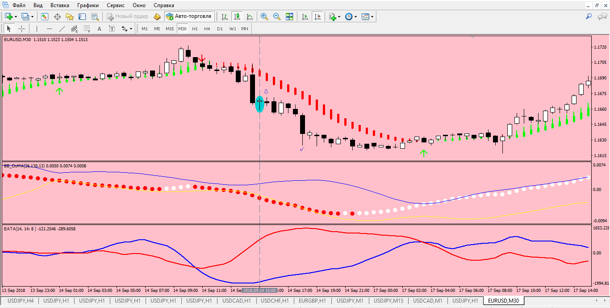This screenshot has height=308, width=610.
Task: Switch to bar chart display
Action: pos(225,17)
